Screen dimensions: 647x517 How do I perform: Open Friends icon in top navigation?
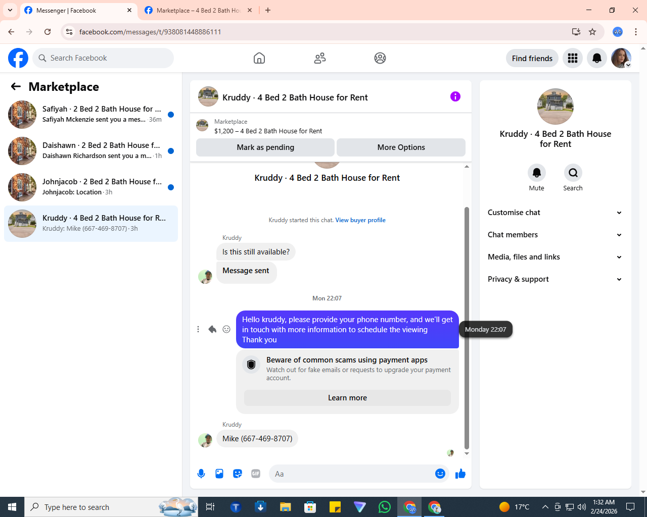(x=320, y=58)
